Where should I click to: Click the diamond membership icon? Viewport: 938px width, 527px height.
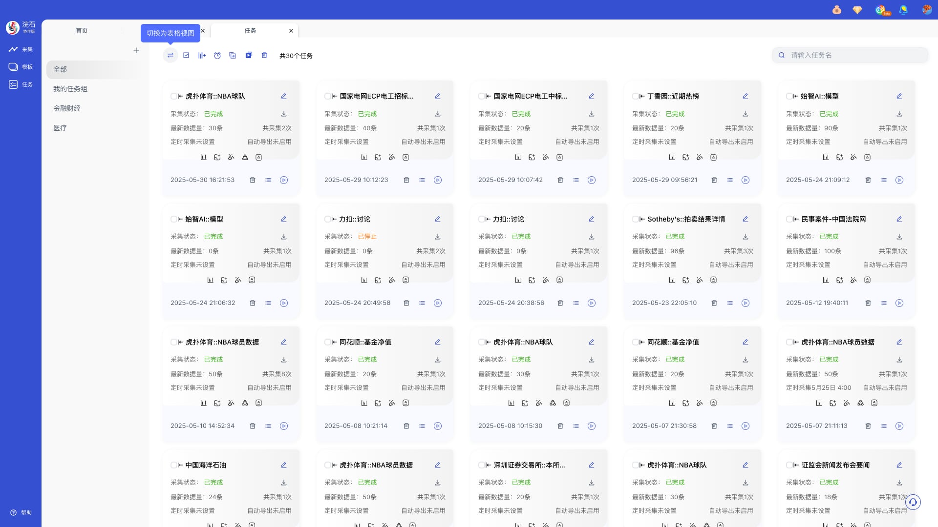click(857, 10)
